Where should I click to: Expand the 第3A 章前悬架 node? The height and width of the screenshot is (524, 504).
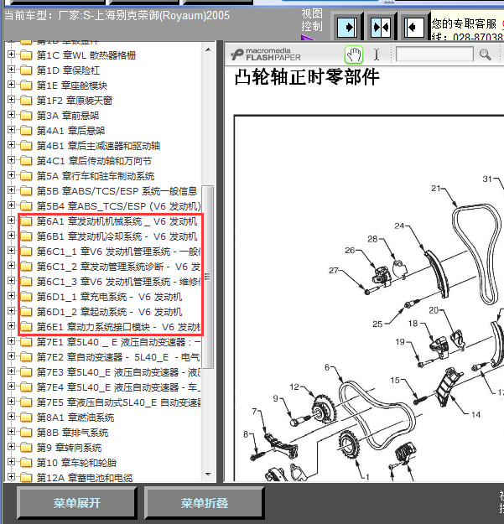click(11, 114)
